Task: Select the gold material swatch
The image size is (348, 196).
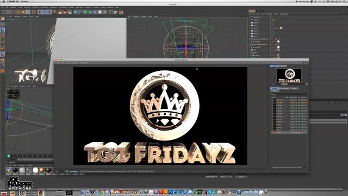Action: click(x=41, y=170)
